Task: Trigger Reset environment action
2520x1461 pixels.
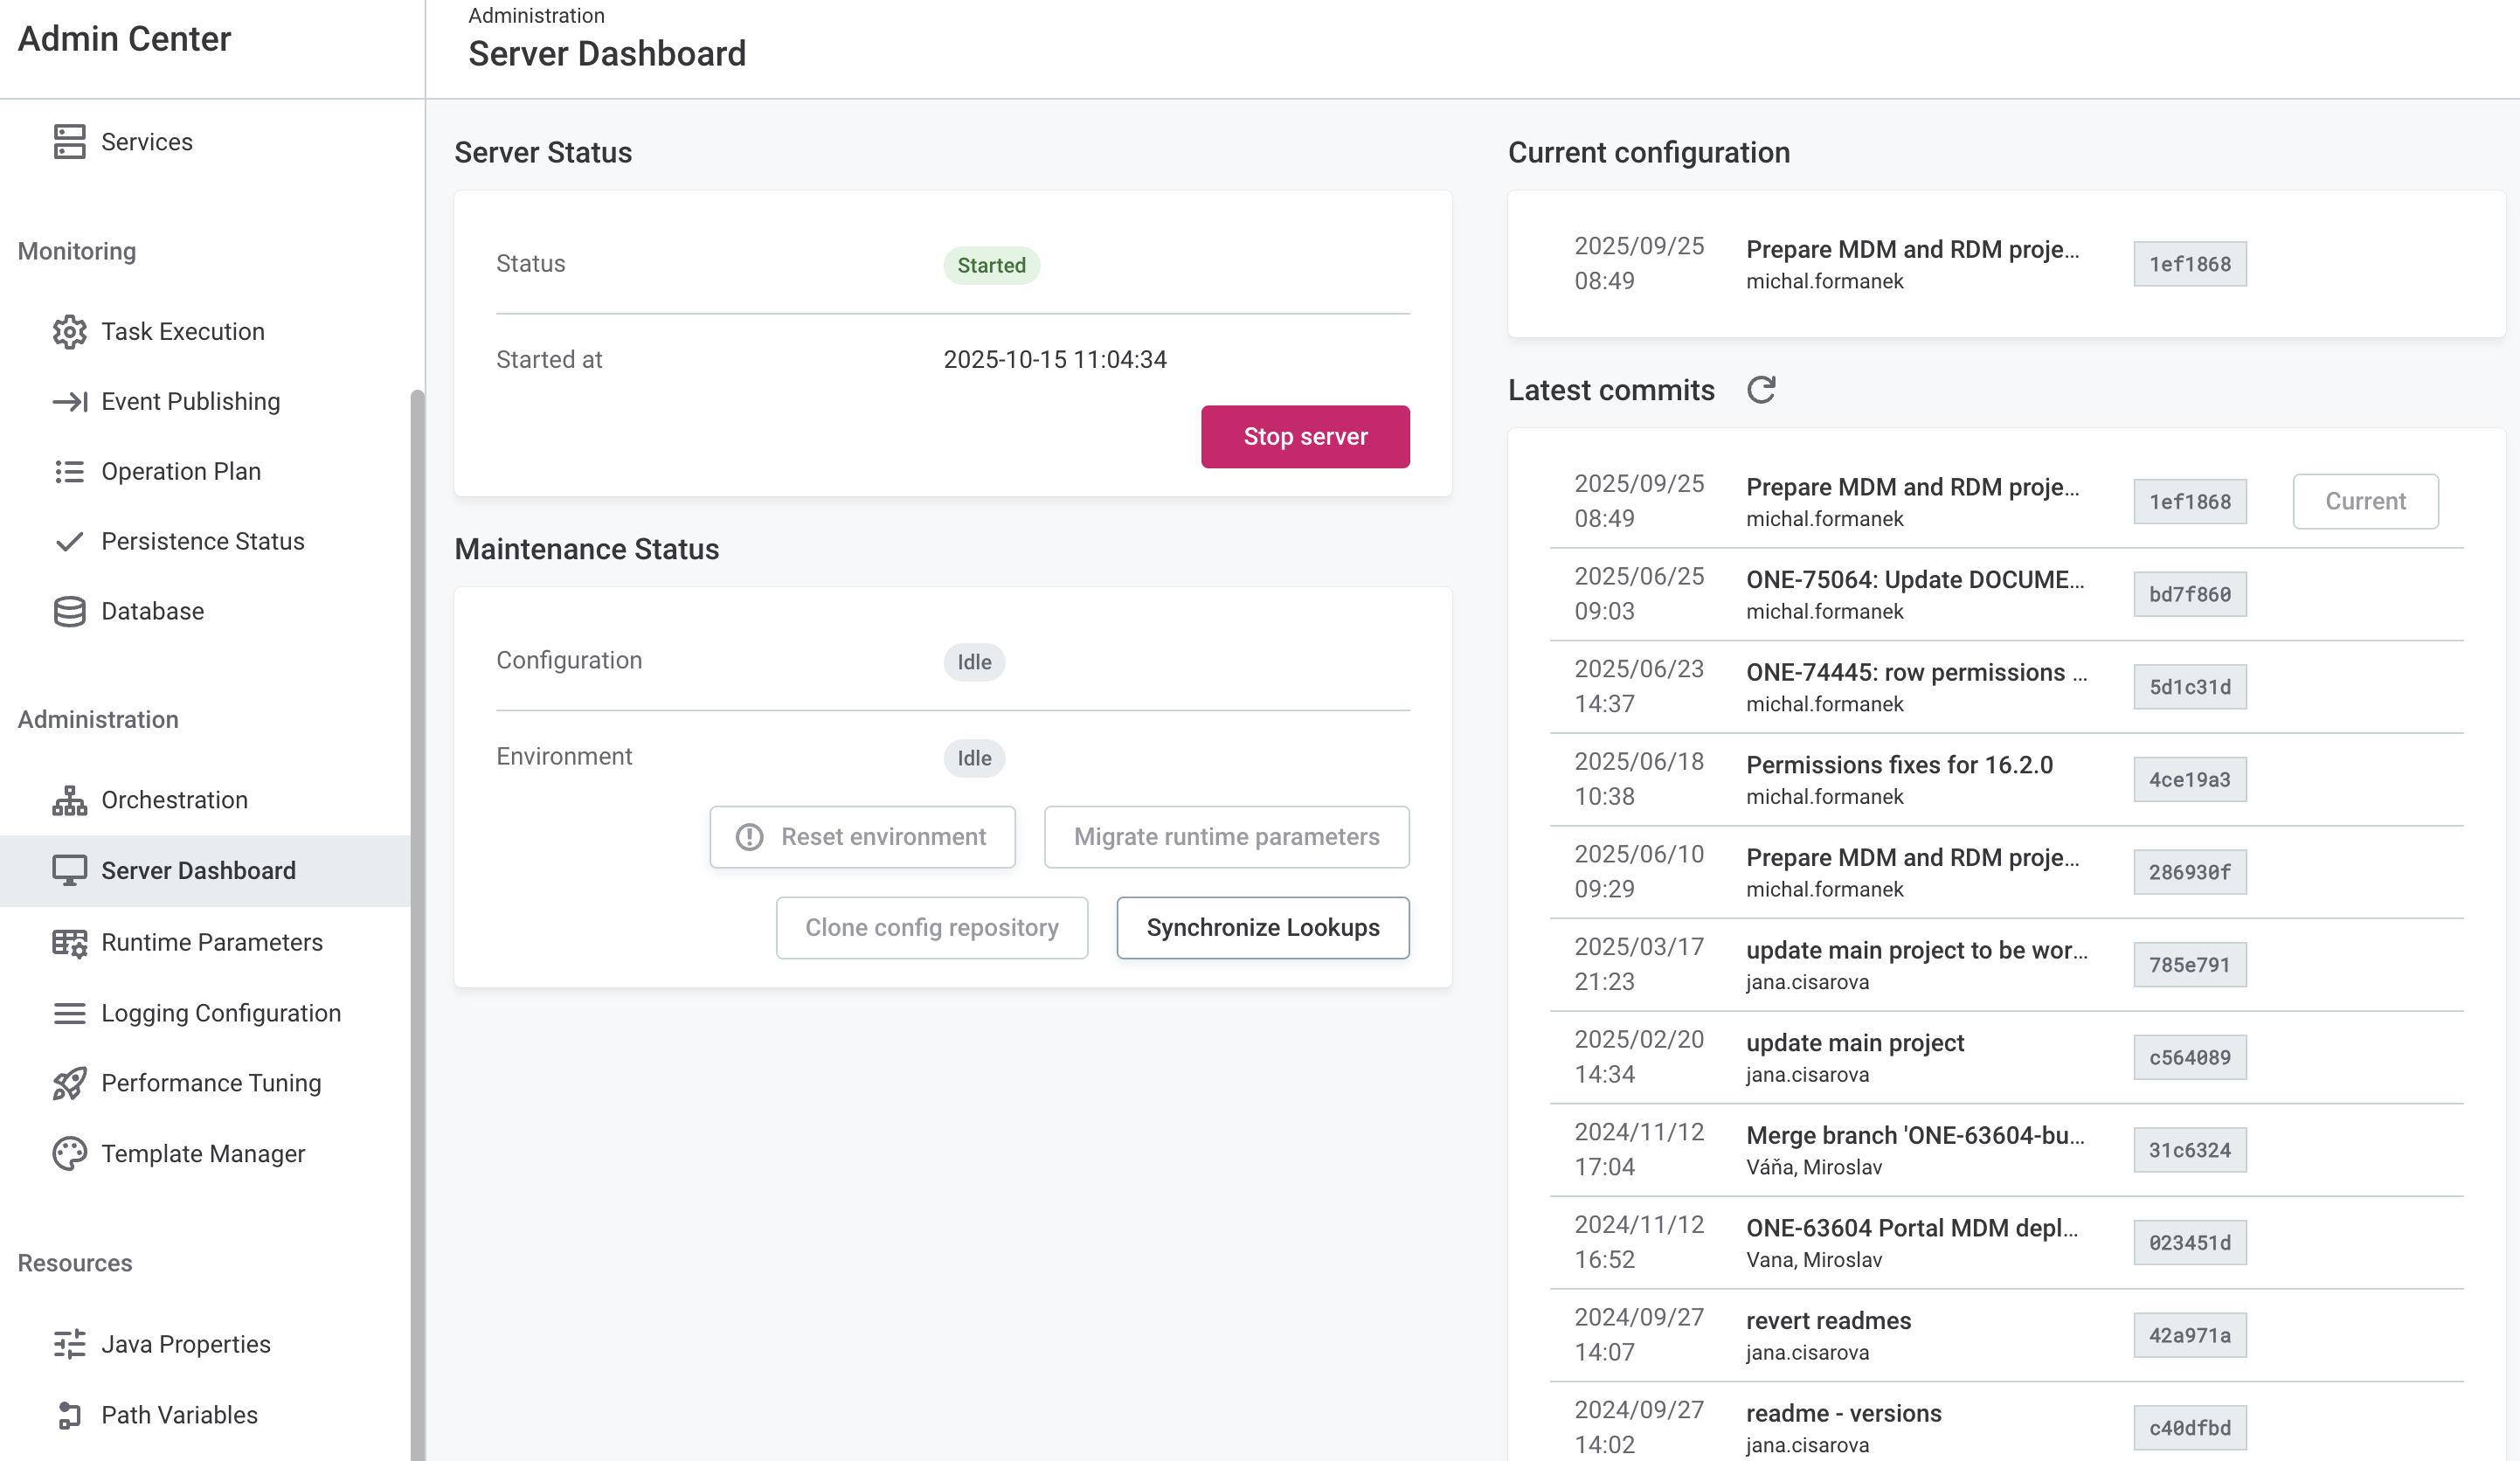Action: [x=862, y=837]
